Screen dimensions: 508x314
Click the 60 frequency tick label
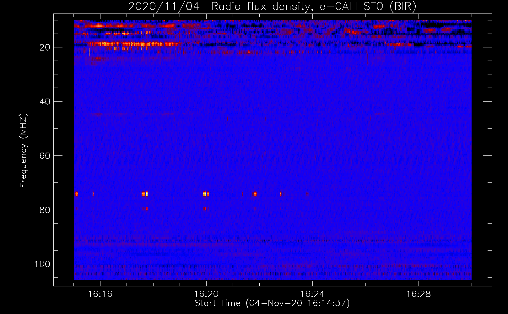pyautogui.click(x=45, y=156)
